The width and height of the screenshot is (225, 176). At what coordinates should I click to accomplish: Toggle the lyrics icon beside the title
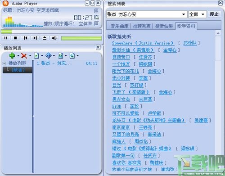click(x=96, y=11)
